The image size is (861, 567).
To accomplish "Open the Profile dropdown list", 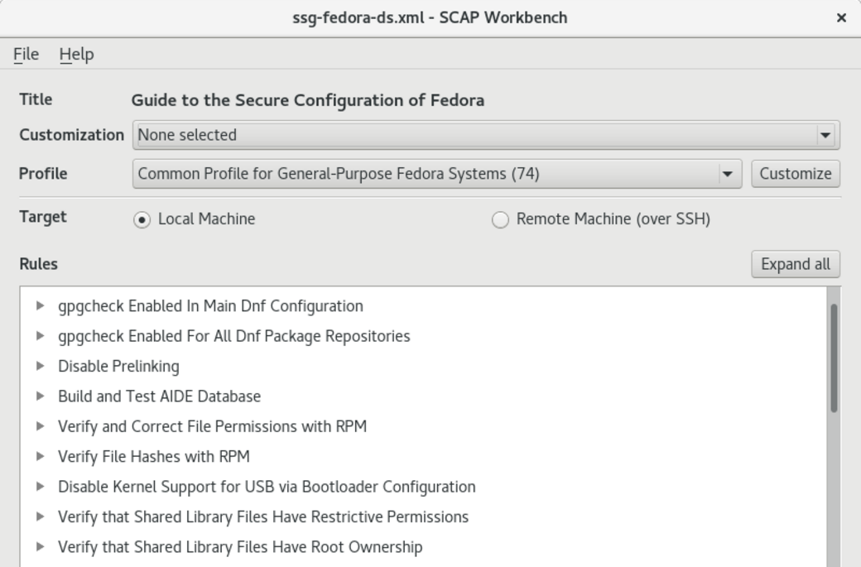I will coord(437,174).
